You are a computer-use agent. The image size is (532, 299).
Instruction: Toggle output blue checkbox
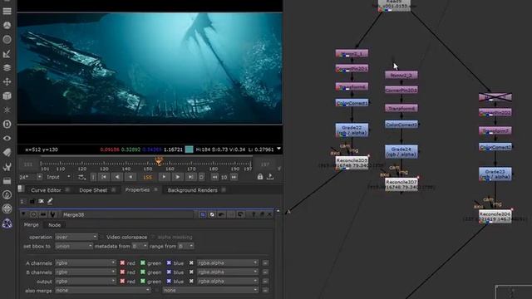[169, 281]
